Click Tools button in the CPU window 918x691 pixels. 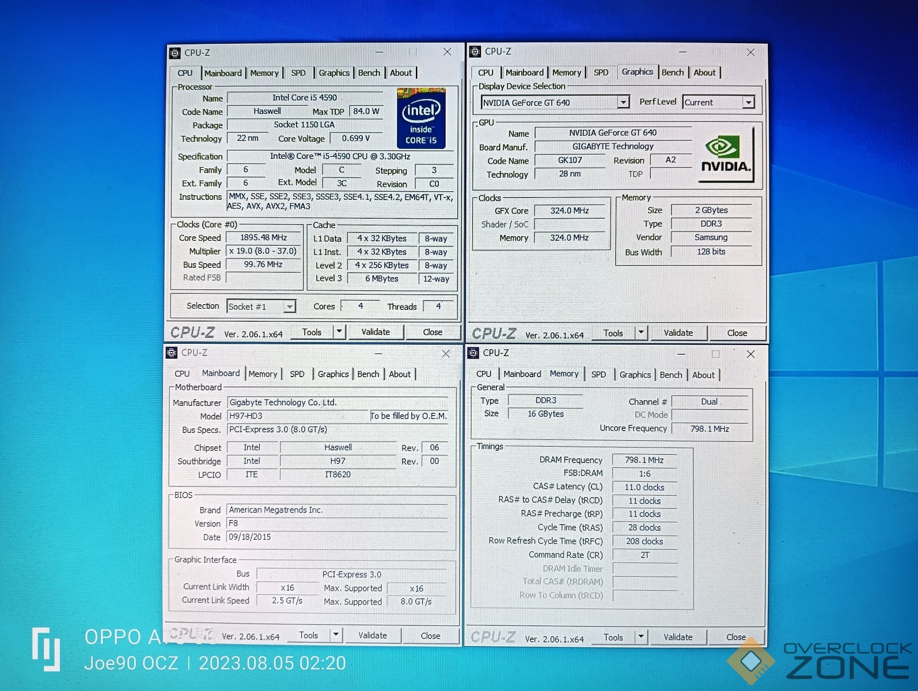click(312, 332)
